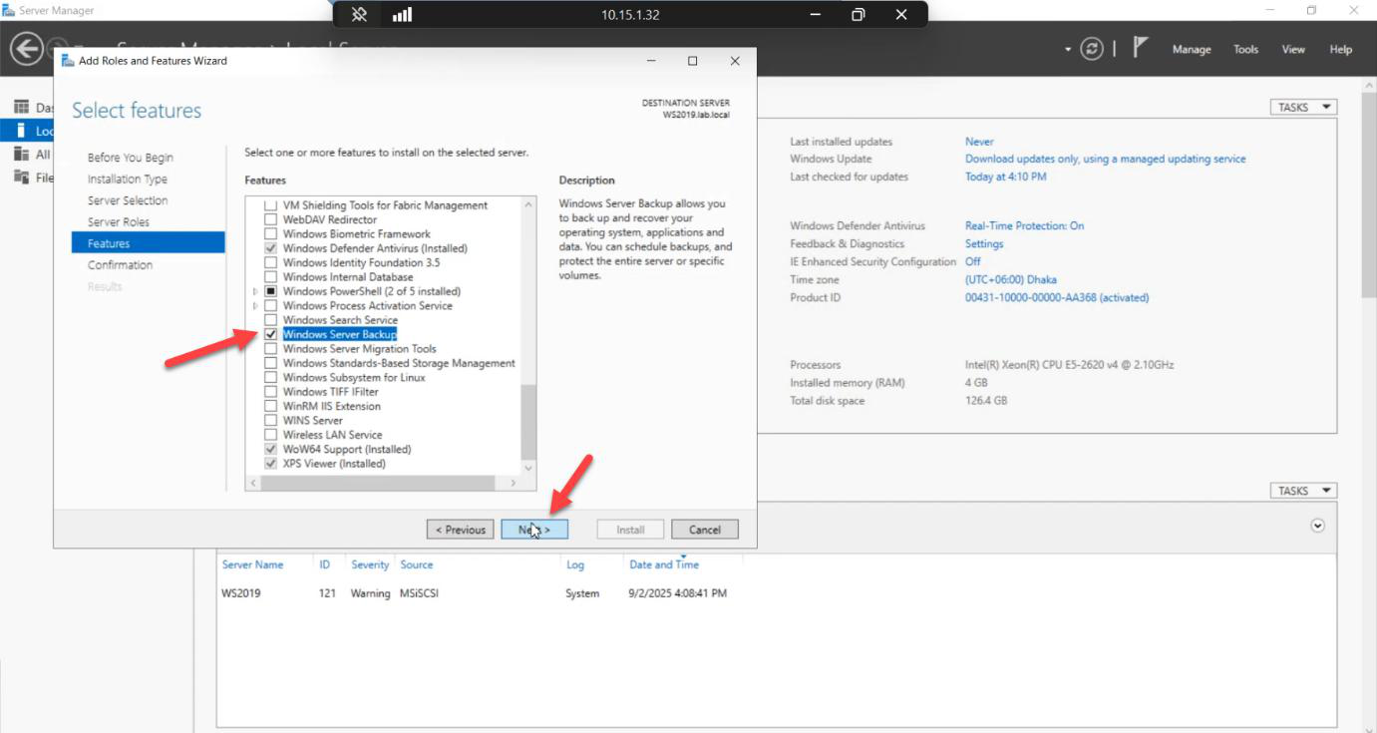Open the Help menu
This screenshot has height=733, width=1377.
point(1341,49)
